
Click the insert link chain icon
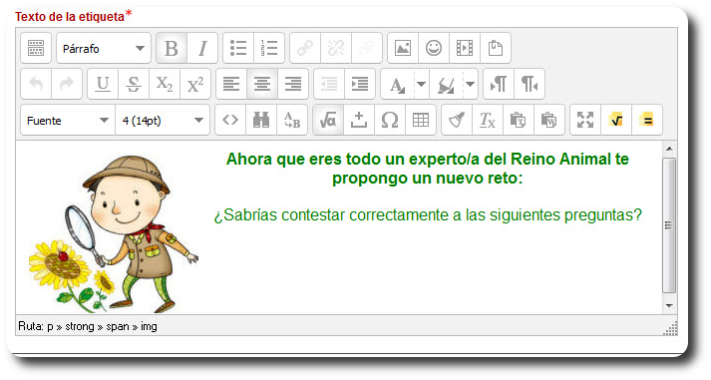(x=305, y=48)
